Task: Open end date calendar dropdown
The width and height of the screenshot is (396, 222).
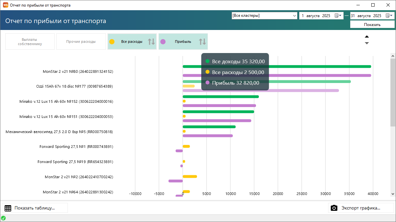Action: (x=389, y=16)
